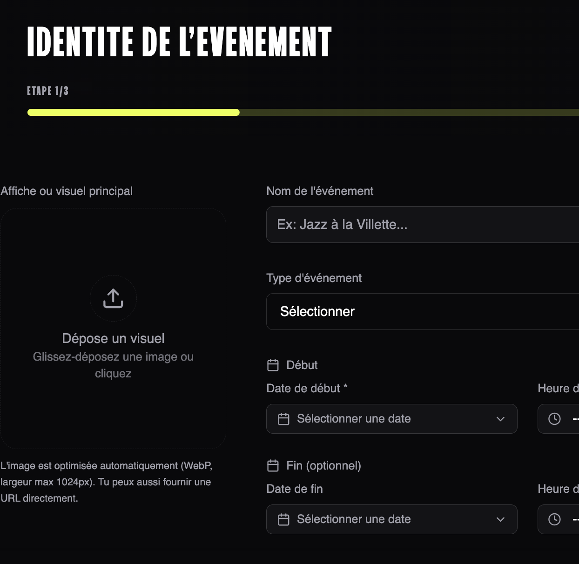Click "Glissez-déposez une image ou cliquez" prompt
Viewport: 579px width, 564px height.
tap(113, 365)
